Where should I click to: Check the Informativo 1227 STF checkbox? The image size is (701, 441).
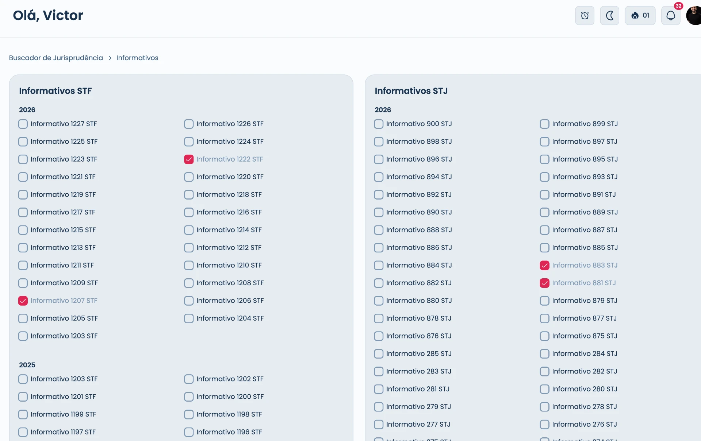(23, 124)
